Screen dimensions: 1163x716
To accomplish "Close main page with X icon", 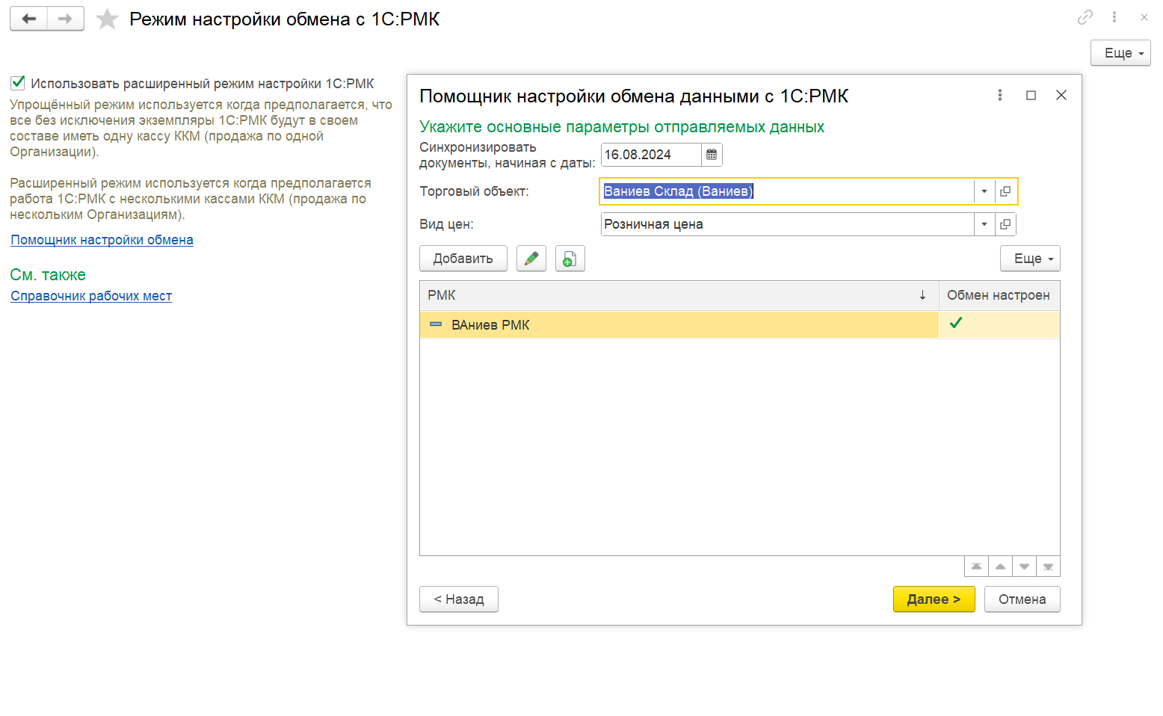I will (x=1144, y=16).
